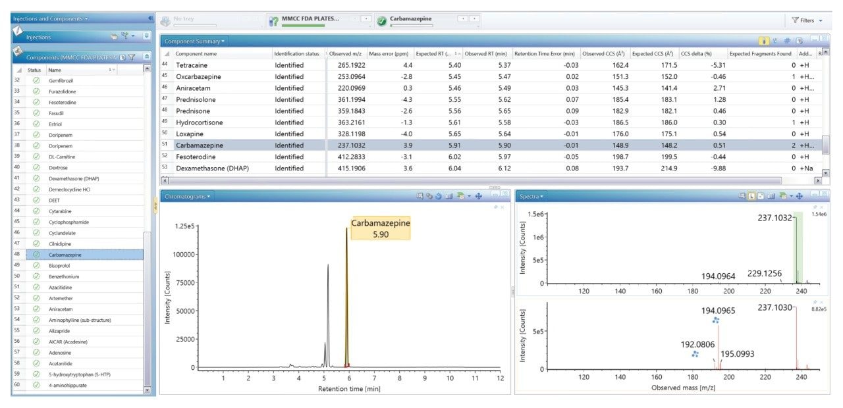Open the Component Summary dropdown
The image size is (843, 408).
coord(194,41)
